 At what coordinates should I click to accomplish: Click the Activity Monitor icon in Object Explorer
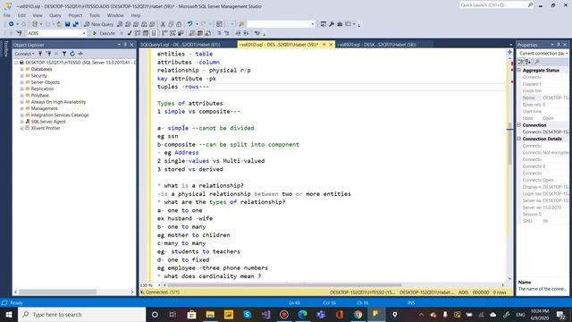(x=80, y=54)
